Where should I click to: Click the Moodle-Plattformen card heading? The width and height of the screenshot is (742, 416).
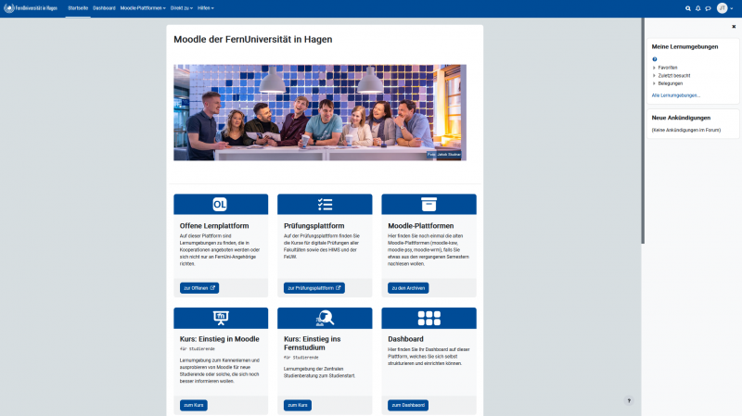click(x=421, y=226)
